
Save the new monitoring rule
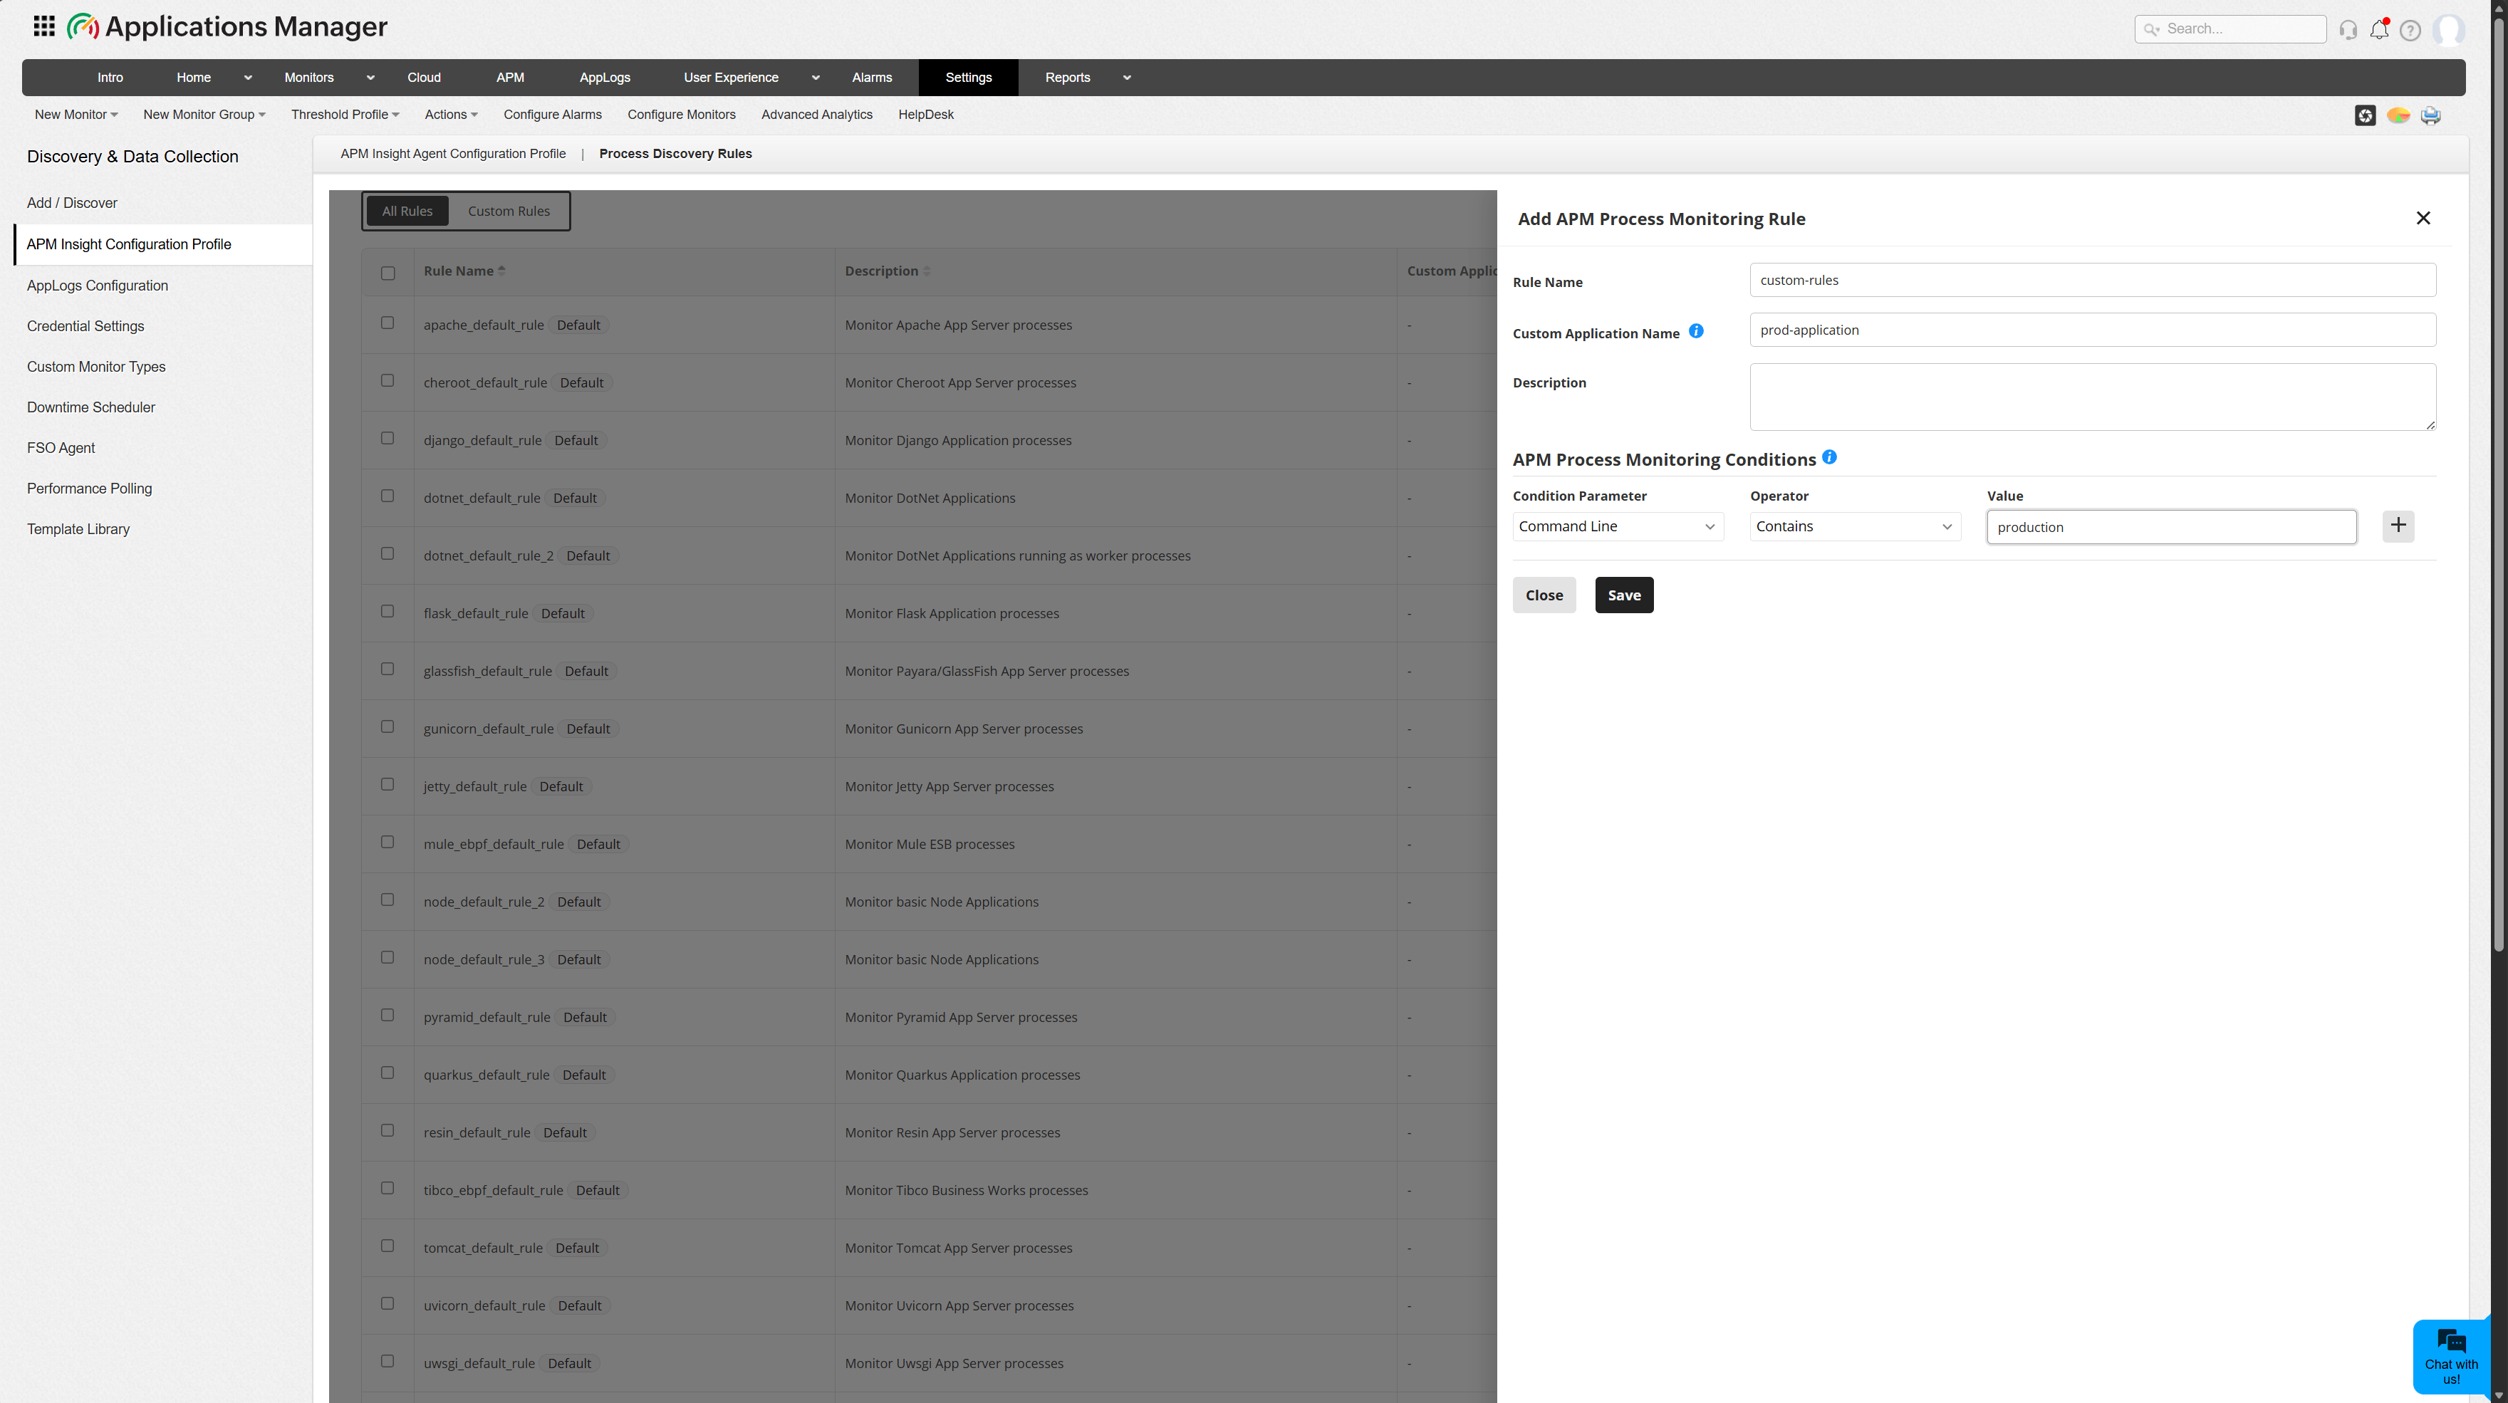click(1624, 595)
